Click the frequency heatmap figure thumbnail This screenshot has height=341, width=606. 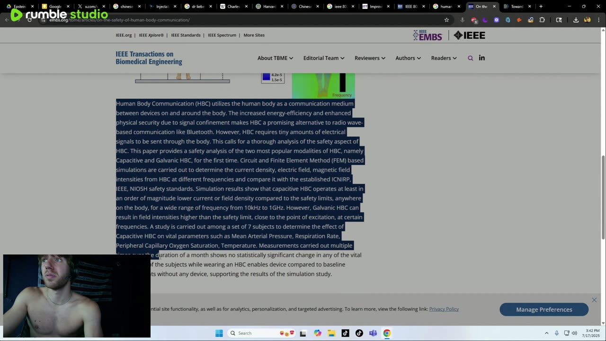pos(323,85)
